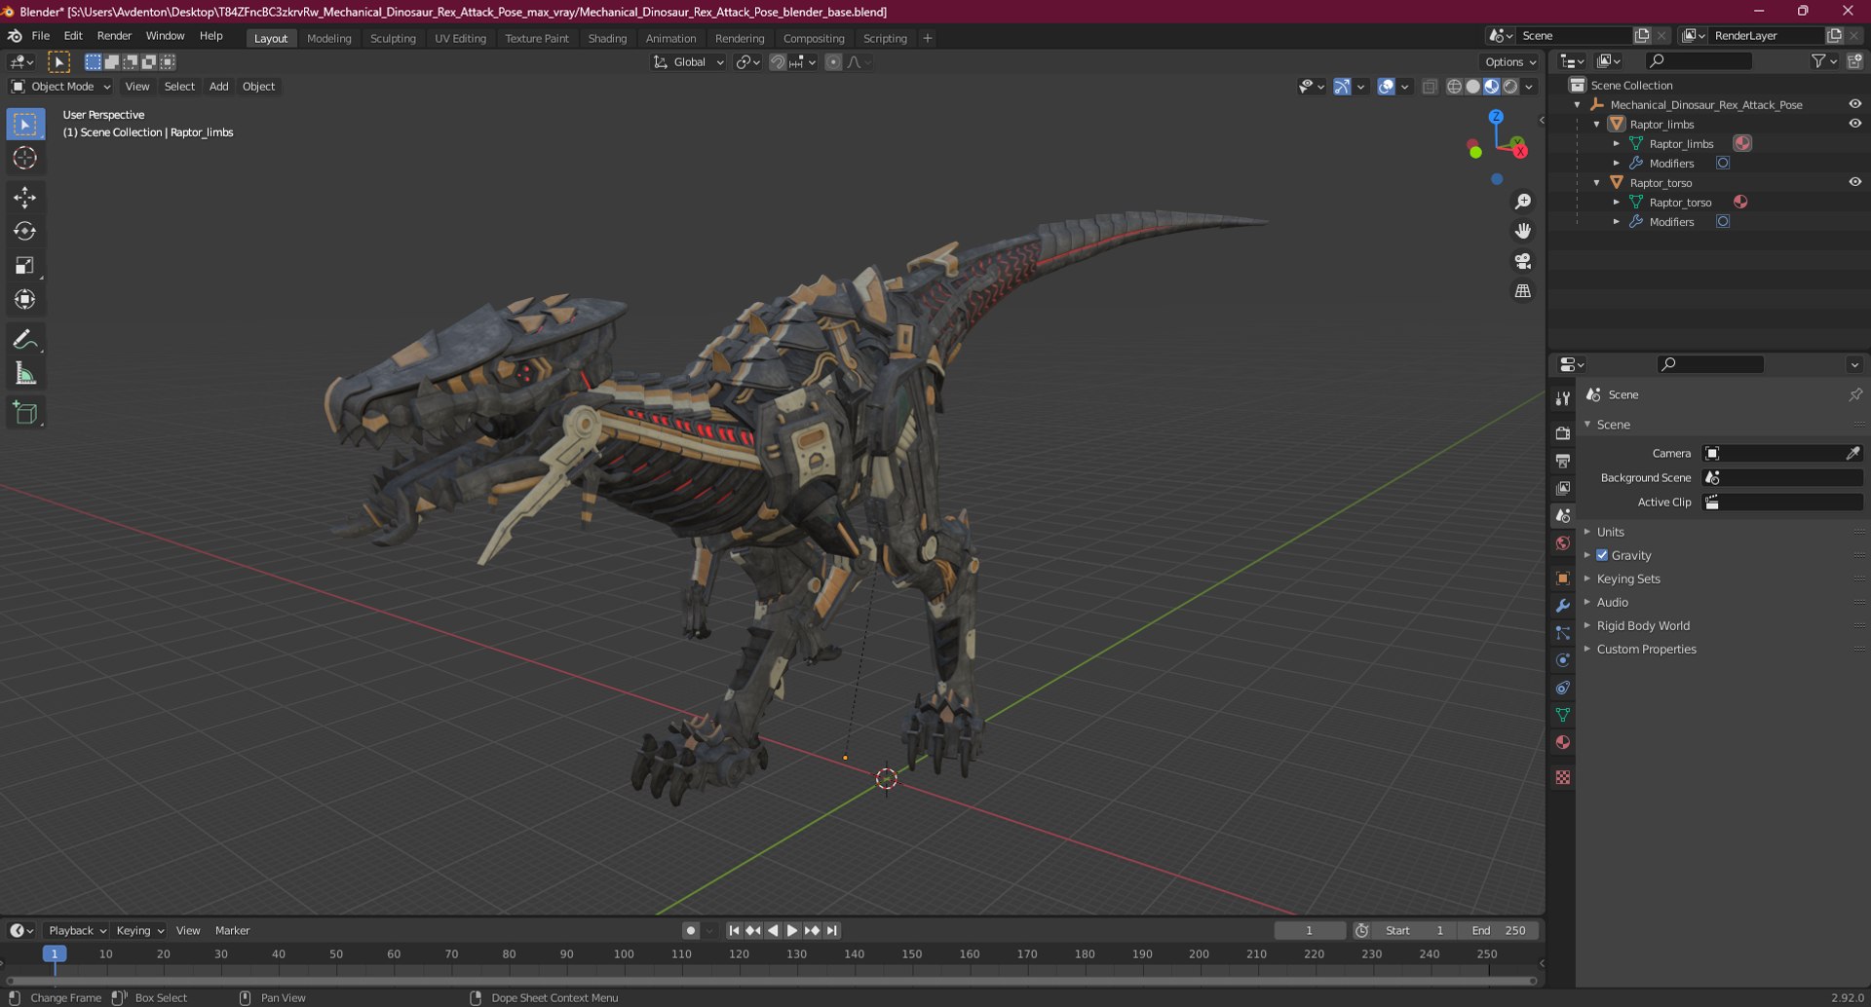1871x1007 pixels.
Task: Toggle visibility of Raptor_limbs object
Action: click(1854, 124)
